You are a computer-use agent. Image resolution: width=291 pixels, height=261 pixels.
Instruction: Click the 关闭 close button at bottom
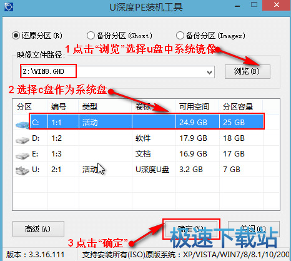[x=254, y=229]
